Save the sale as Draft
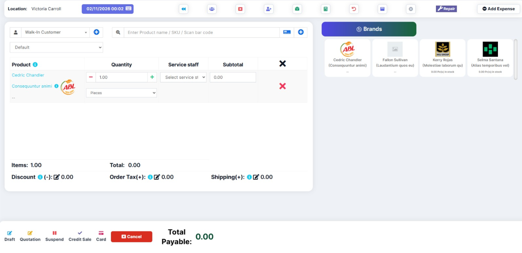 tap(10, 236)
